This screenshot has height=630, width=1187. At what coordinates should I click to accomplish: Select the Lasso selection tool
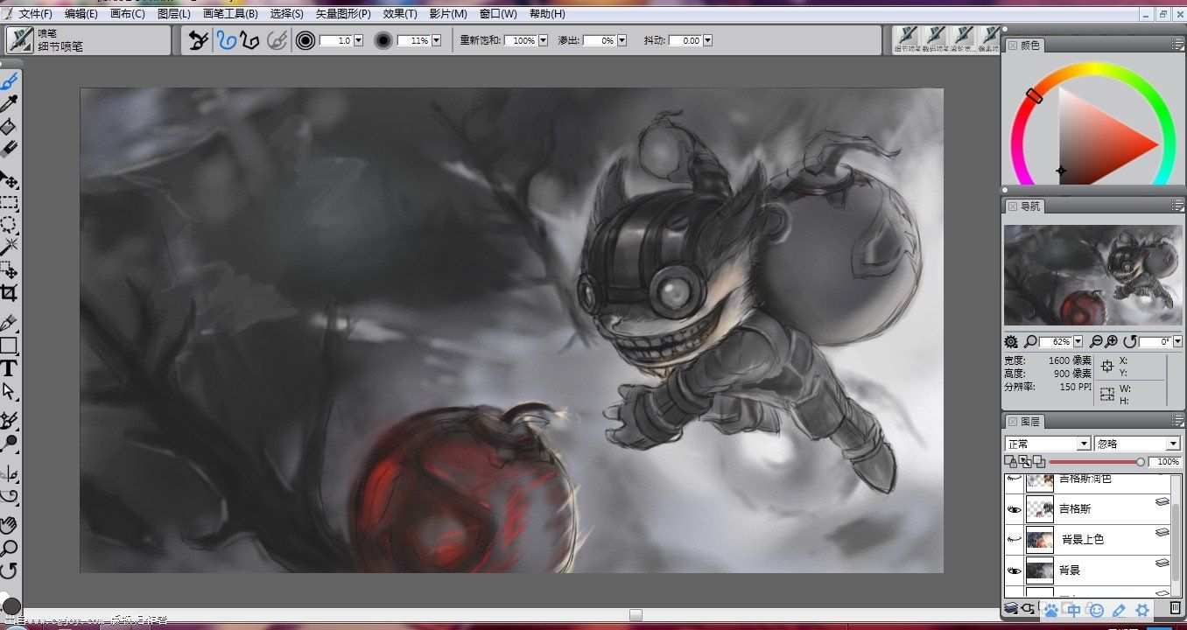click(10, 225)
